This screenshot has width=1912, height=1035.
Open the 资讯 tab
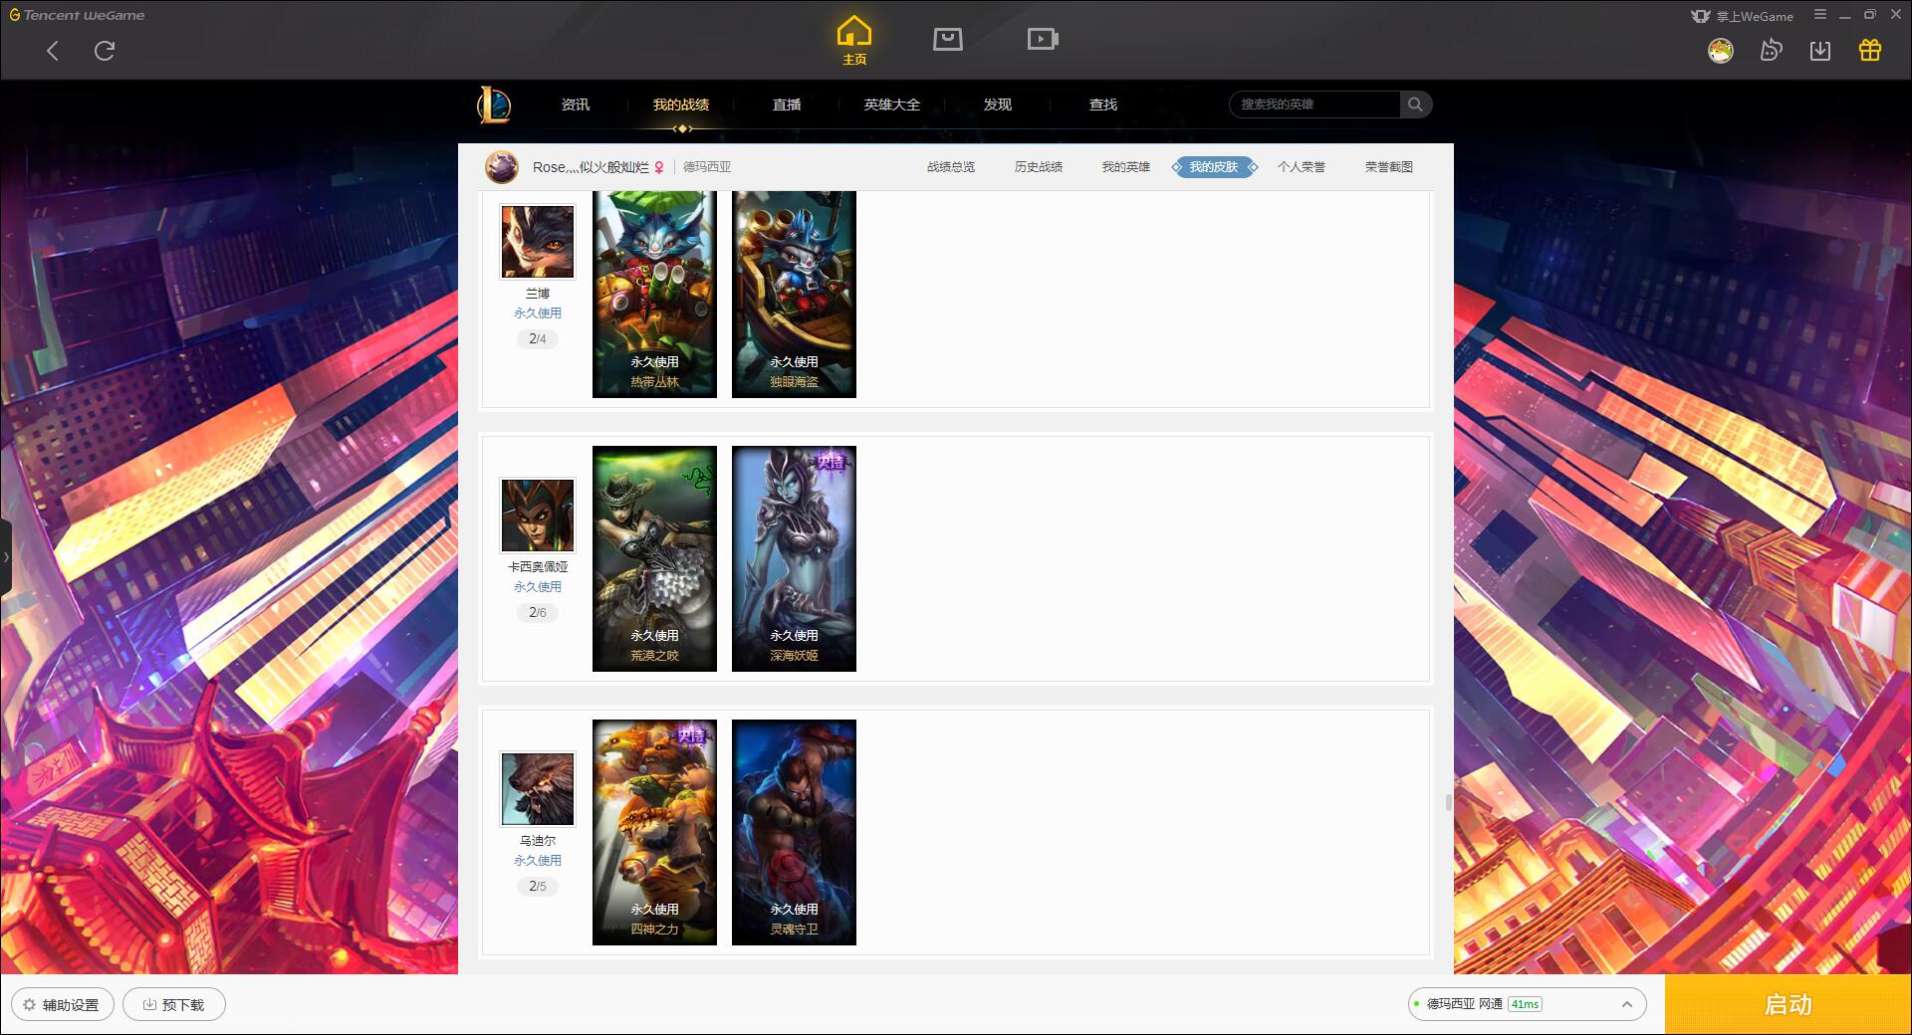576,104
